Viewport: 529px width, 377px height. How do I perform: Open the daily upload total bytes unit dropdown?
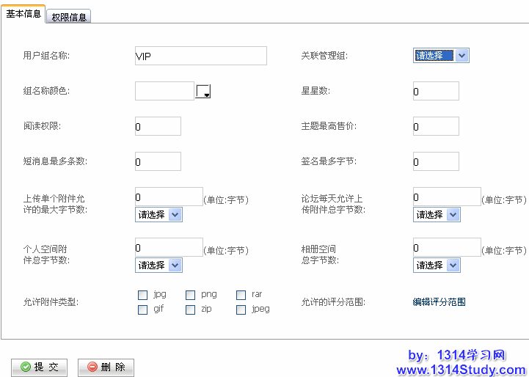pos(437,215)
